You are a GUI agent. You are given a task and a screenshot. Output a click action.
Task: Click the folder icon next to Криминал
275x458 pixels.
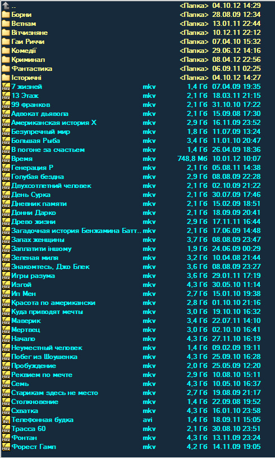[6, 60]
